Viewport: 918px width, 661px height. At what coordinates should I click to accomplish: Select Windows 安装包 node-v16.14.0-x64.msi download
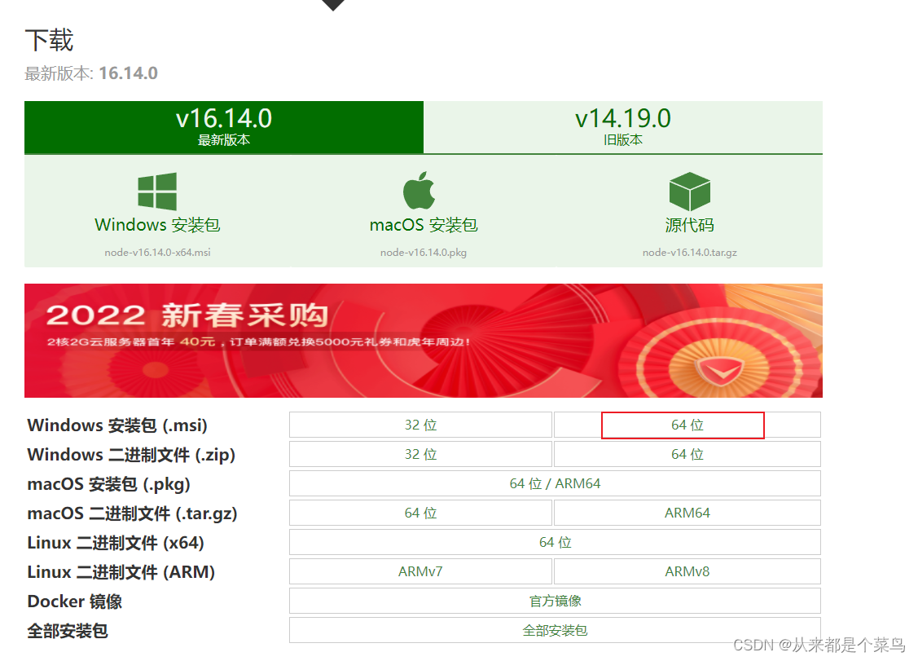tap(156, 226)
